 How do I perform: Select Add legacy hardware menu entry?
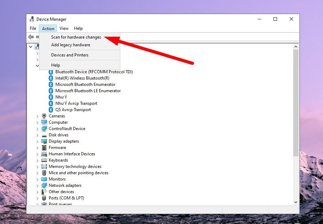click(x=70, y=45)
